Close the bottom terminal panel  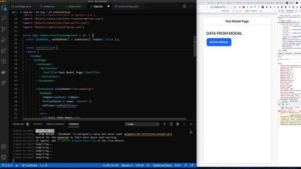[x=191, y=124]
